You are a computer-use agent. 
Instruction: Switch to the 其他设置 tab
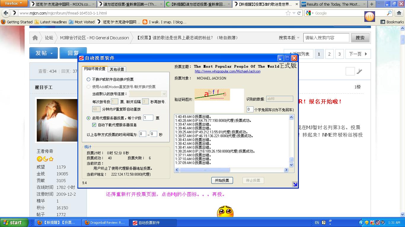(117, 69)
